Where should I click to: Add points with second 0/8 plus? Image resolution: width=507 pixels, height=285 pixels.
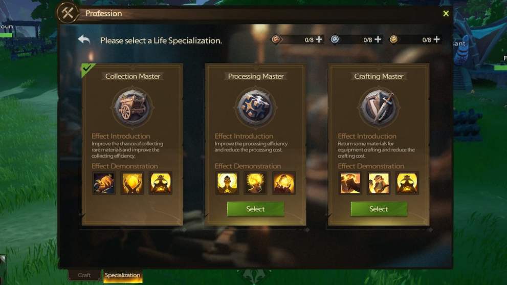point(378,39)
